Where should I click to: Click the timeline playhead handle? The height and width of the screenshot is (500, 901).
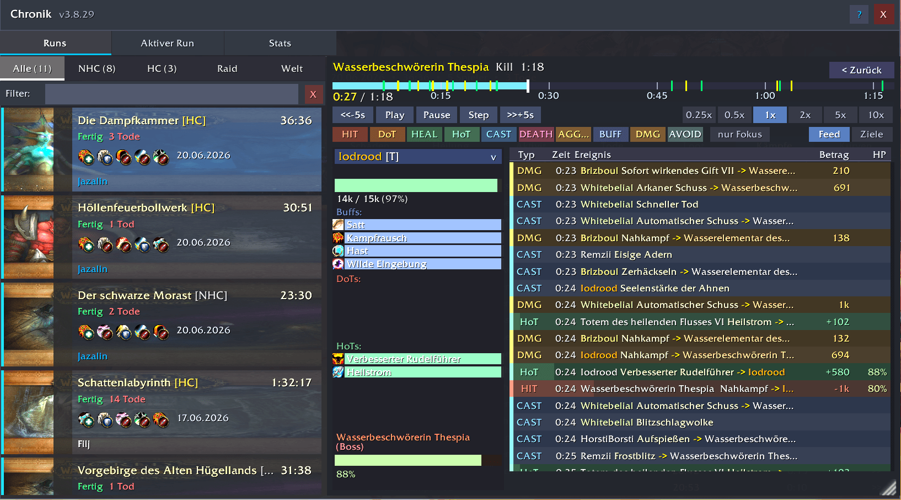click(x=528, y=86)
